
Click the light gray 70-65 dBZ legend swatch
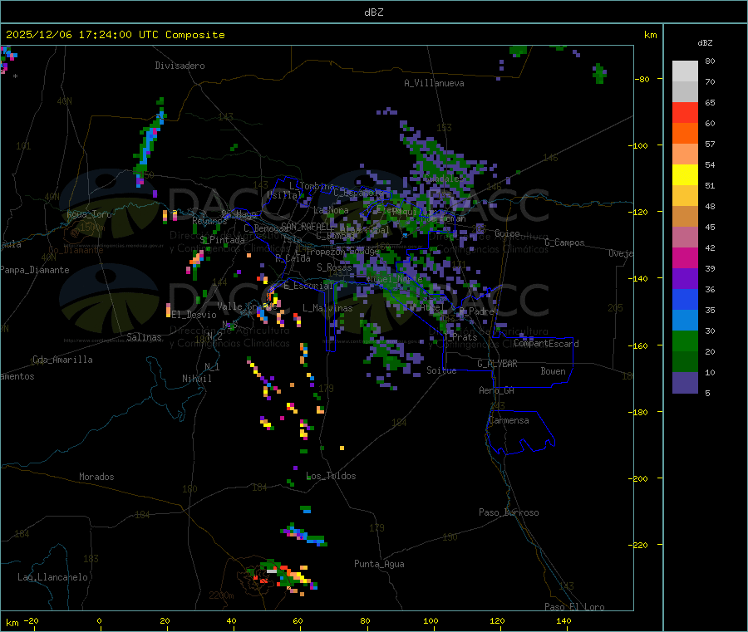tap(685, 92)
